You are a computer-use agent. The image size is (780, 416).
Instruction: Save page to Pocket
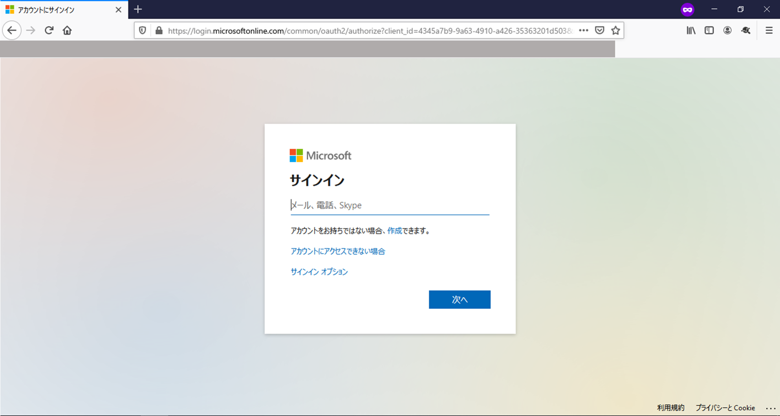point(599,30)
